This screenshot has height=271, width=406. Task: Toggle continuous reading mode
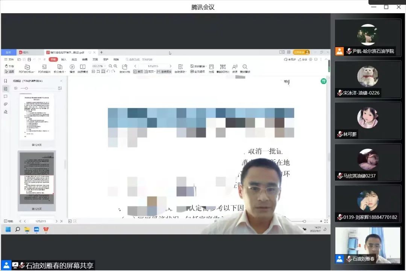164,72
